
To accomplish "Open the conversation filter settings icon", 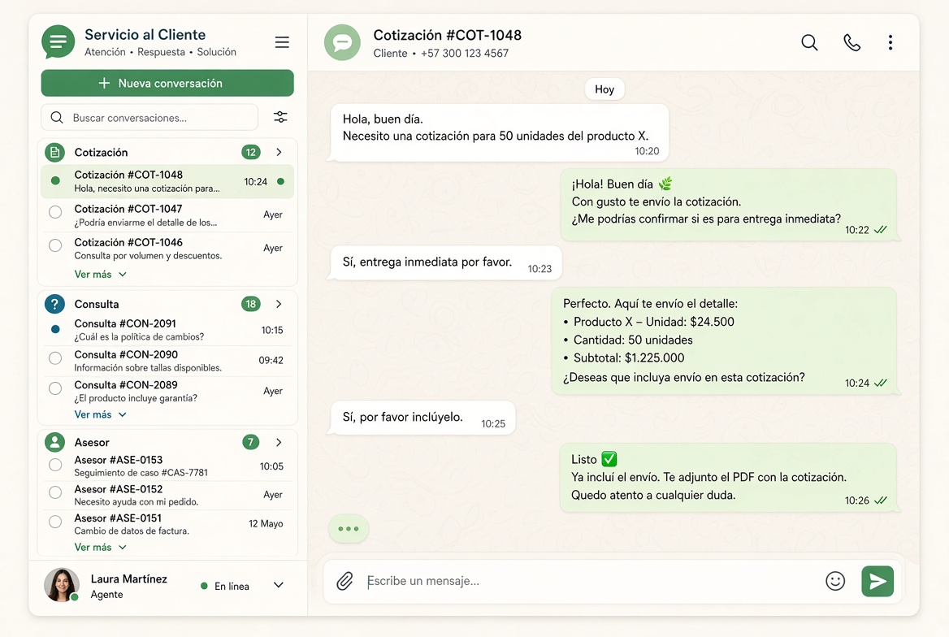I will pyautogui.click(x=280, y=117).
